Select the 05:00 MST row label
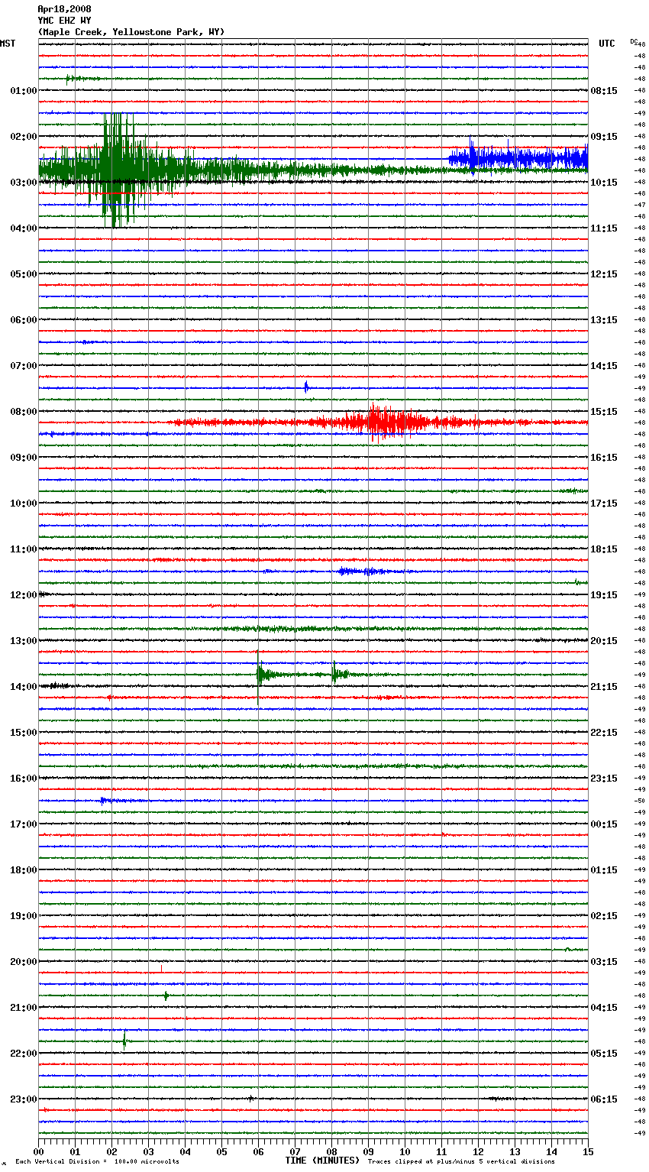649x1172 pixels. (24, 274)
